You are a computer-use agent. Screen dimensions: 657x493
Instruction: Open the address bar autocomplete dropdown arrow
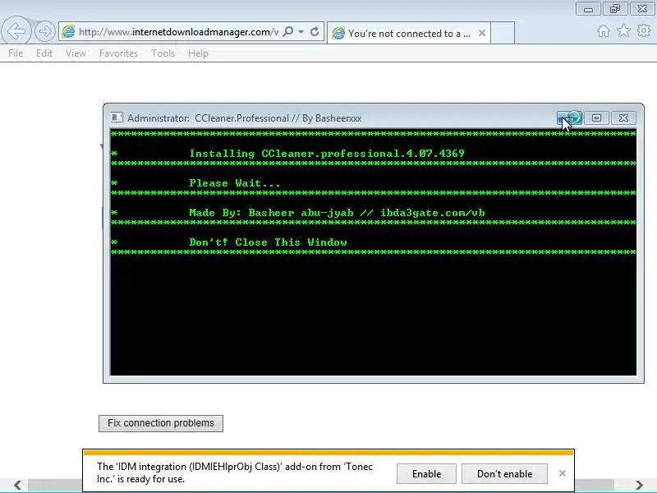[301, 31]
